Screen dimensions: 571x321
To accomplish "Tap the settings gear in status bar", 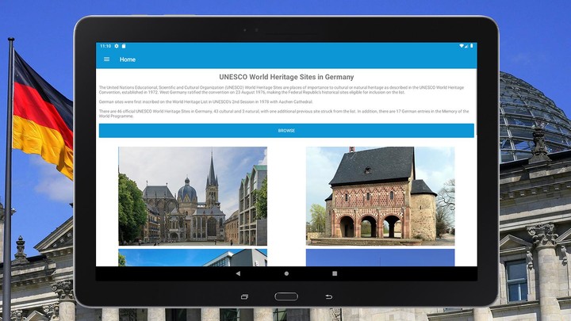I will point(117,46).
